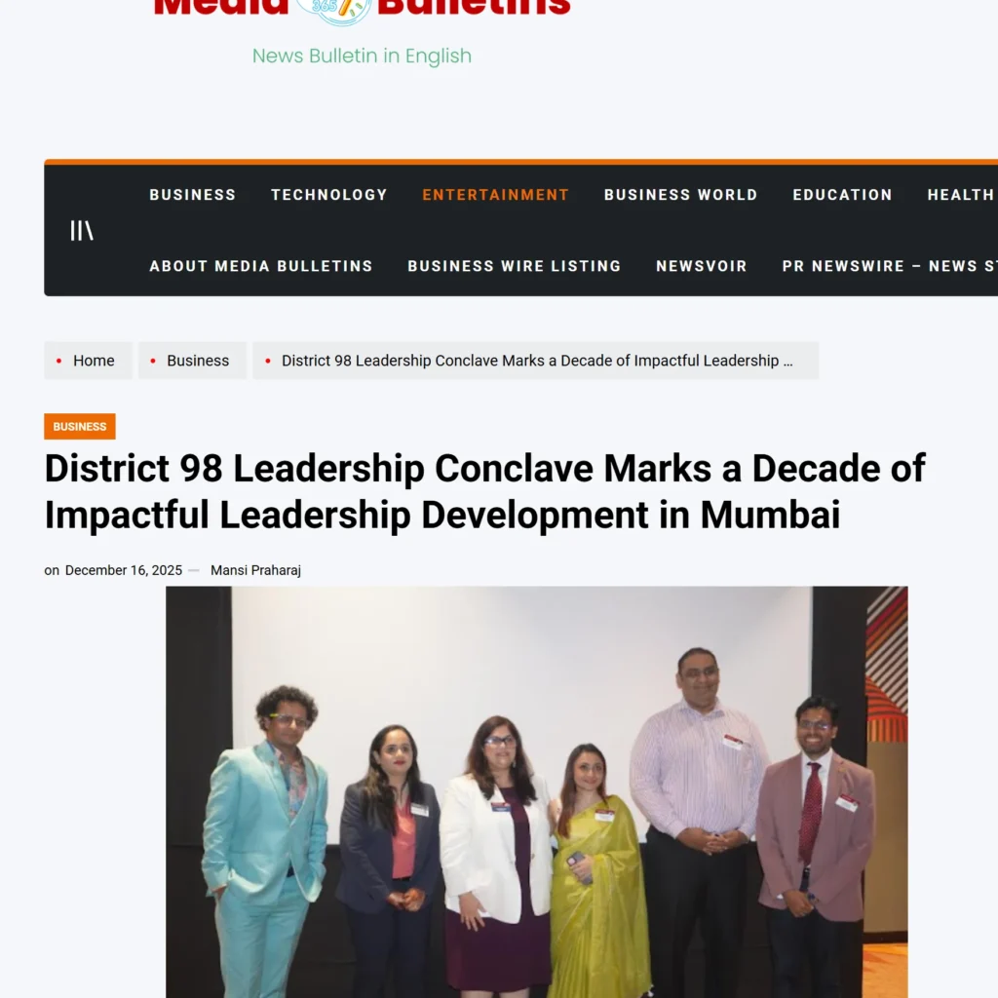Go to Technology section

point(329,195)
